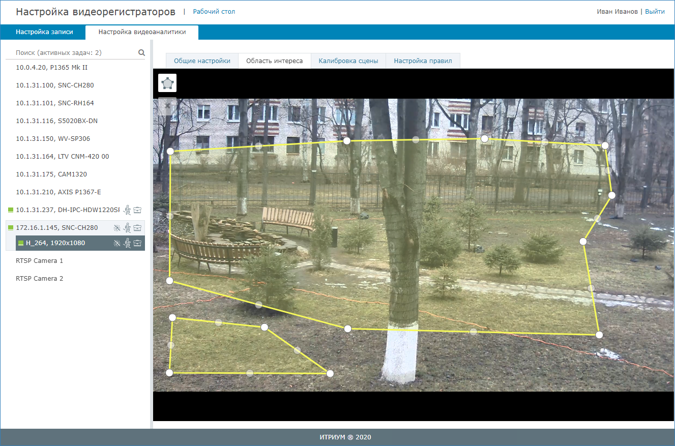Image resolution: width=675 pixels, height=446 pixels.
Task: Switch to Общие настройки tab
Action: click(202, 61)
